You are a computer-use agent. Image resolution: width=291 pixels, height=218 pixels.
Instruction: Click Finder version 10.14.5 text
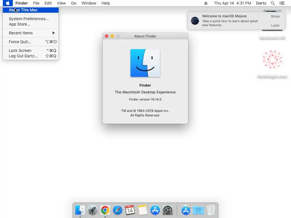[x=145, y=99]
